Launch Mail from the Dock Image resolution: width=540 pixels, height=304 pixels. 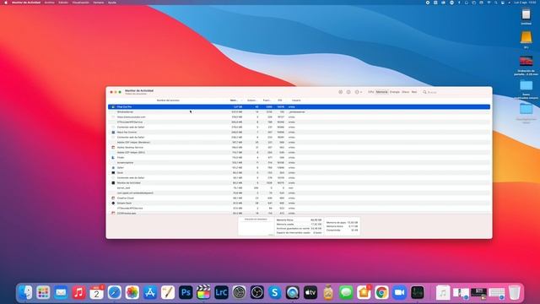[61, 293]
